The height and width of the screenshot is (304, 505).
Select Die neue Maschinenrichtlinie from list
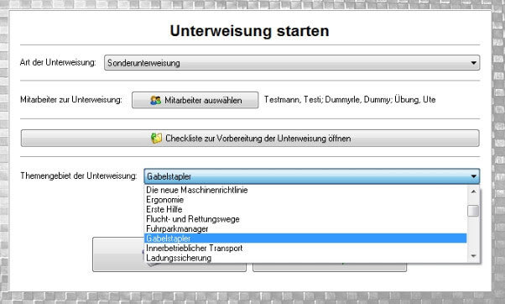pyautogui.click(x=305, y=190)
